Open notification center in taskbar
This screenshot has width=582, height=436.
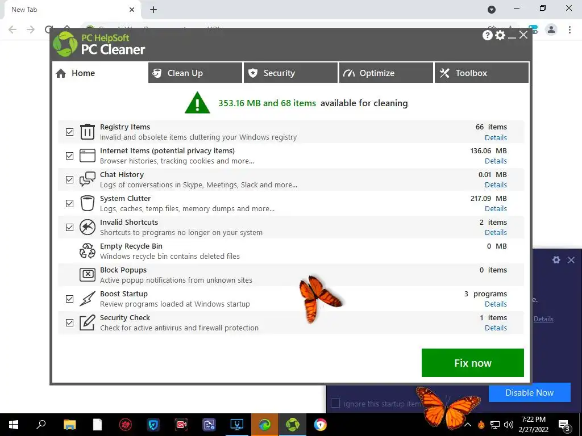click(x=564, y=425)
